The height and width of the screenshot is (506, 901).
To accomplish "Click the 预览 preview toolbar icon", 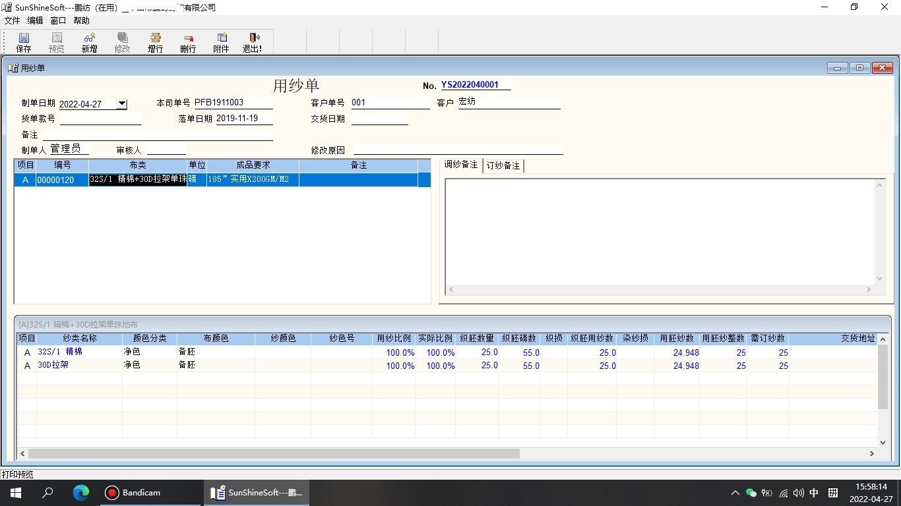I will pos(57,43).
